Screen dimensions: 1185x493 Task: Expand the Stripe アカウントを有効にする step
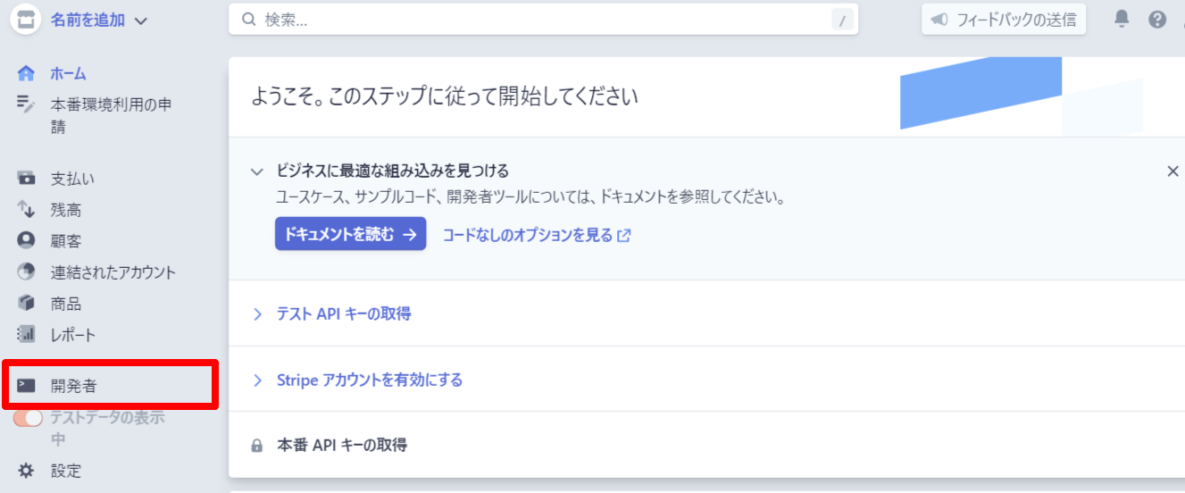[x=357, y=380]
